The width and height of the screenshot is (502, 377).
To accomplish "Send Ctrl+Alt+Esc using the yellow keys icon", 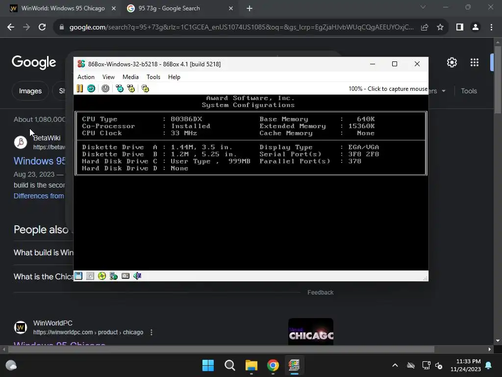I will point(131,88).
